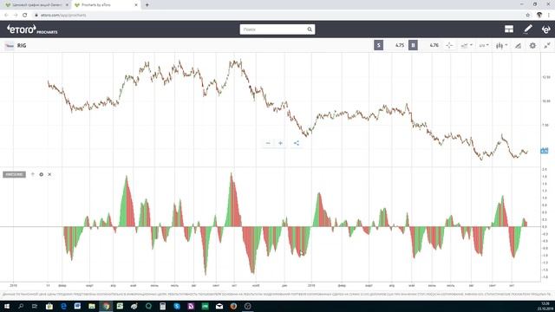The height and width of the screenshot is (312, 555).
Task: Go back in browser history
Action: pyautogui.click(x=6, y=16)
